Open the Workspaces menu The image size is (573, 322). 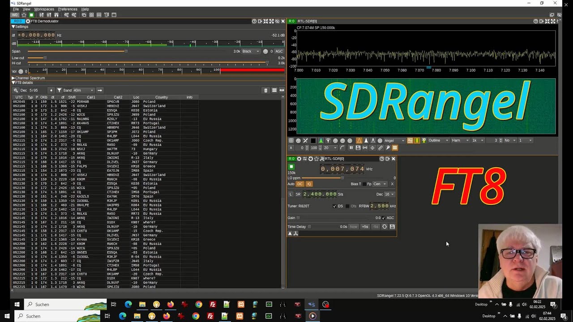pos(44,9)
